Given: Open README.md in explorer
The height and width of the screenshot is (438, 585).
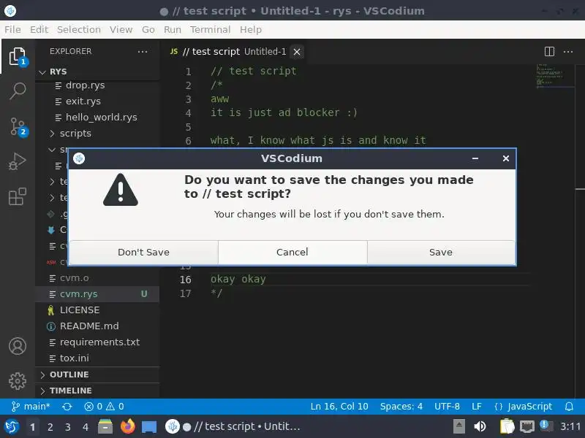Looking at the screenshot, I should click(x=98, y=326).
